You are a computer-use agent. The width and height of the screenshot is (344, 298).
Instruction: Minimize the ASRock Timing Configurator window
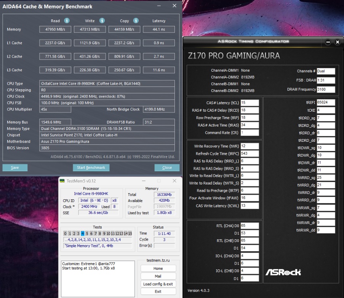328,42
